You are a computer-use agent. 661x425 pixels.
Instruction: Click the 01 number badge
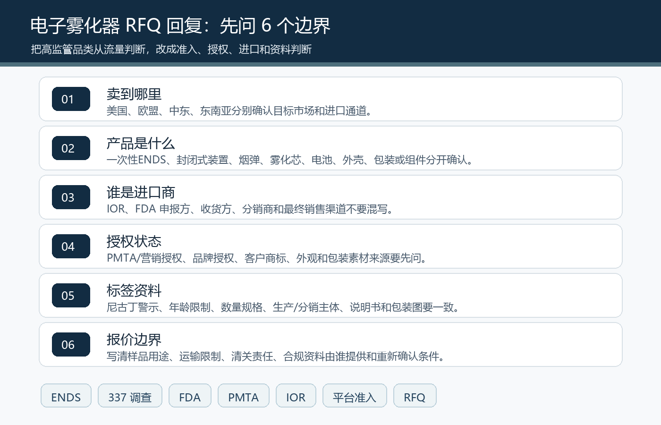[x=71, y=99]
